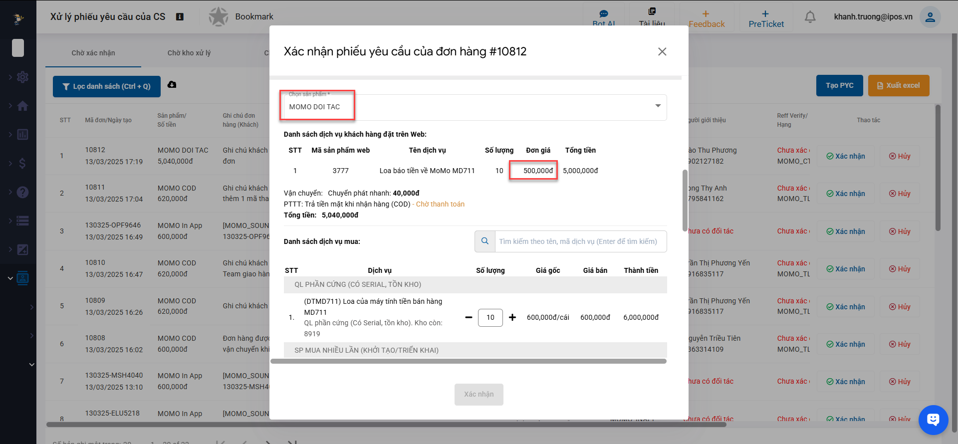
Task: Click the Thao tác column header
Action: point(869,120)
